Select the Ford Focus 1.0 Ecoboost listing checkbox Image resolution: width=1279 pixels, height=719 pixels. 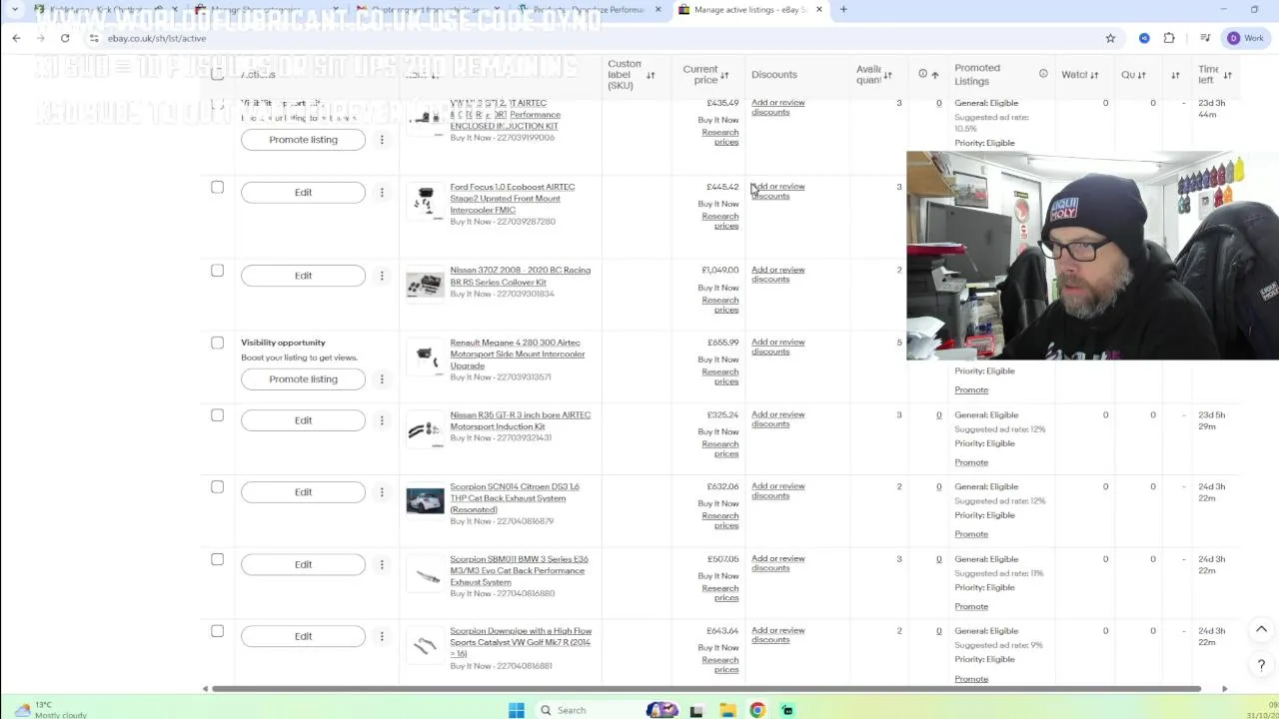(x=217, y=187)
